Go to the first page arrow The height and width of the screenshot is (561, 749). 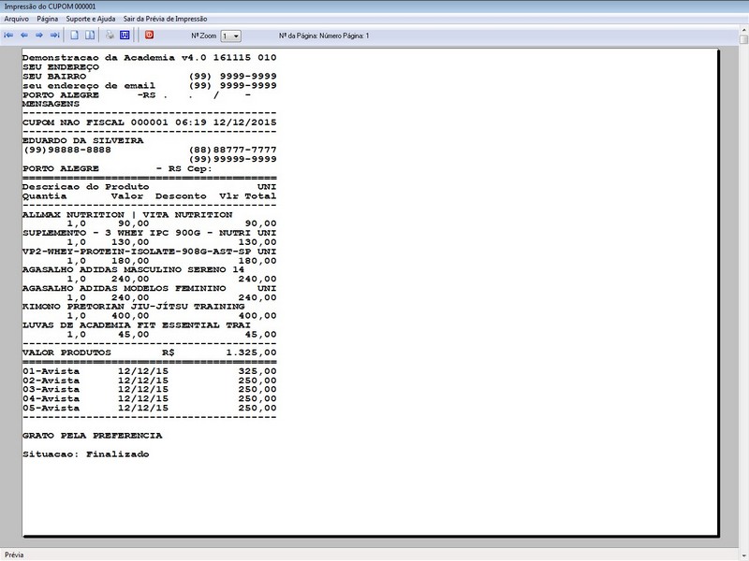[x=8, y=36]
